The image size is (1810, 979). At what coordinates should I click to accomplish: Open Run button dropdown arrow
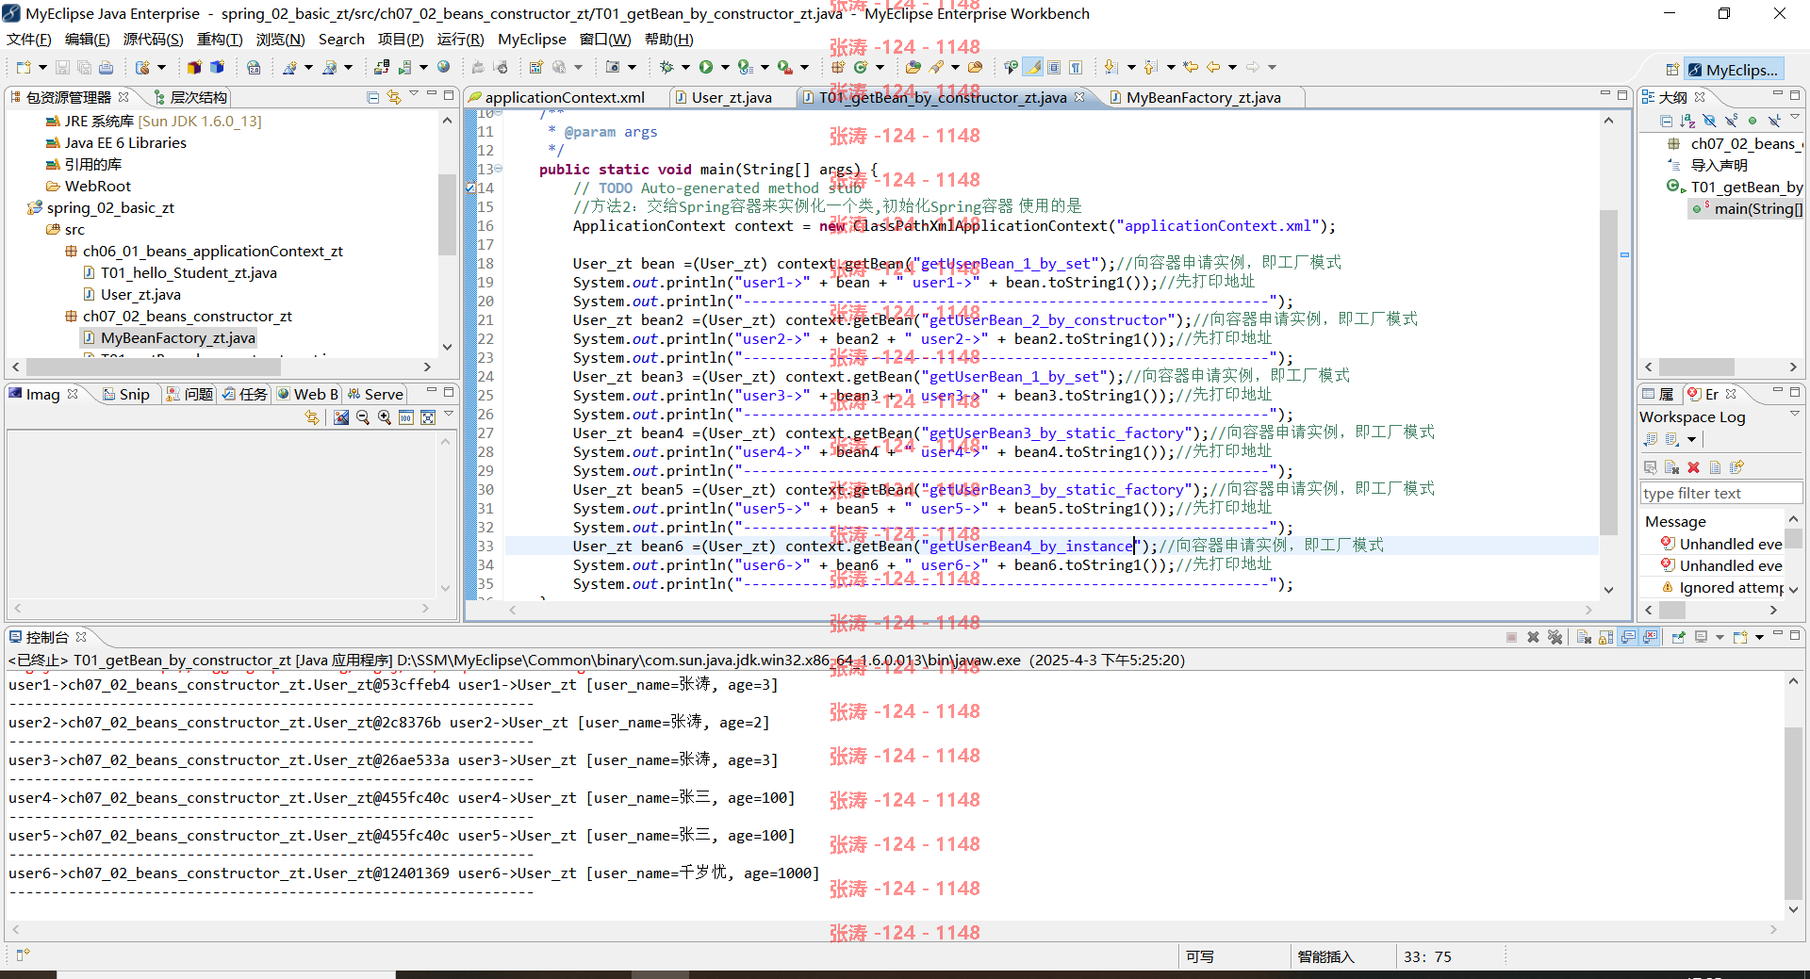(x=725, y=67)
